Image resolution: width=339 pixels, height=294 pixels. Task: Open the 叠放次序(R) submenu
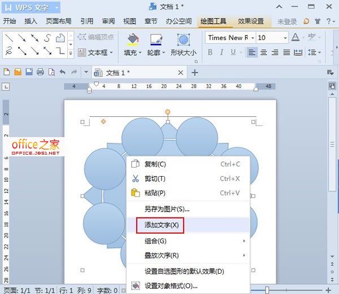[188, 256]
